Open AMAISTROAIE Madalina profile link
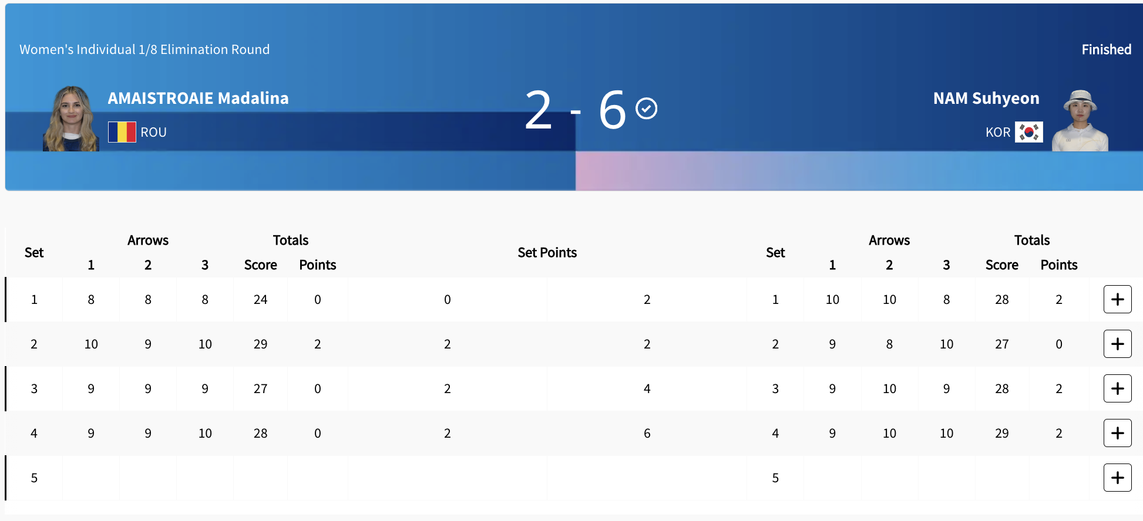This screenshot has height=521, width=1143. tap(198, 98)
